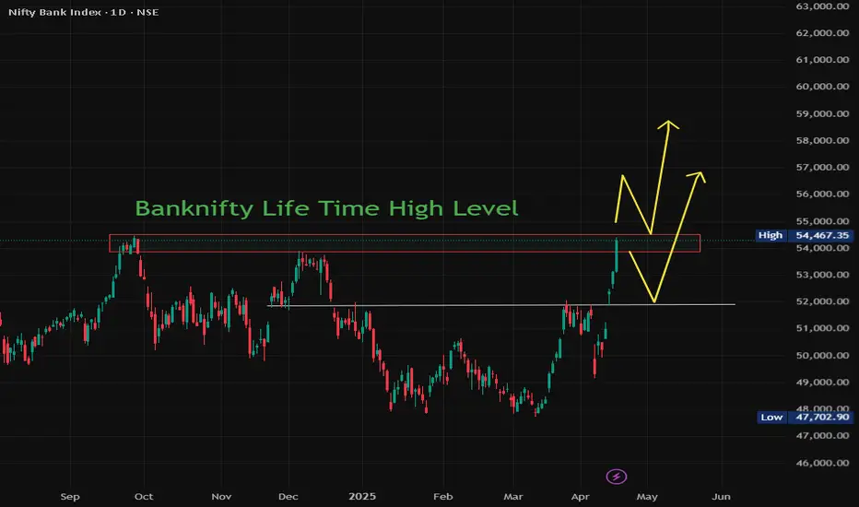Click the 61,000.00 price axis label
The height and width of the screenshot is (507, 859).
[x=822, y=60]
